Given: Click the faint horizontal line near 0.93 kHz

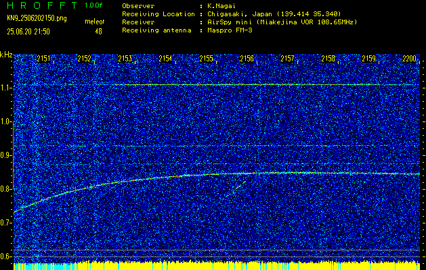Looking at the screenshot, I should pyautogui.click(x=217, y=146).
